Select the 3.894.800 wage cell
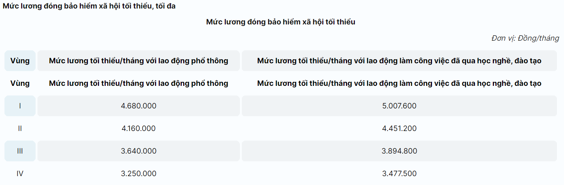The image size is (564, 185). point(399,151)
